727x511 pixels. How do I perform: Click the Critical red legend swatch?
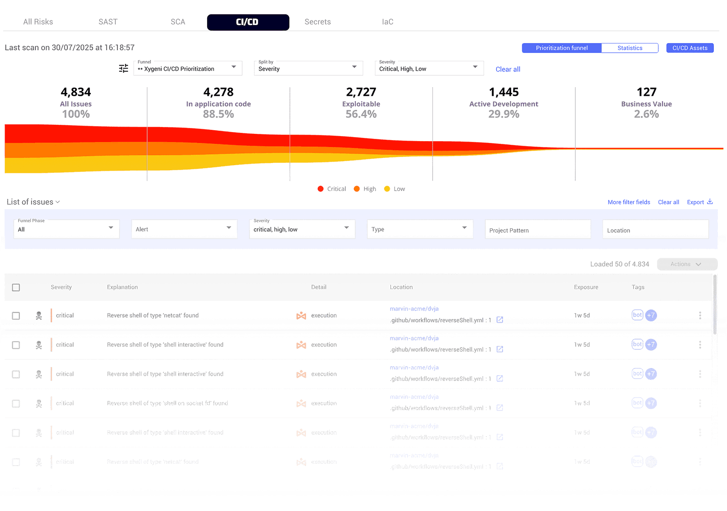[x=321, y=189]
